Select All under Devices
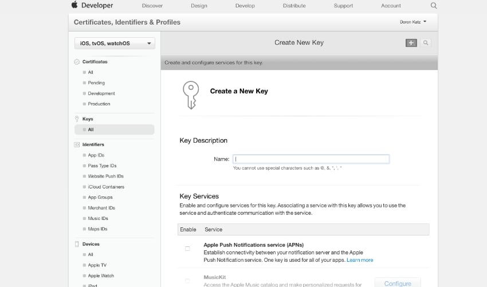The width and height of the screenshot is (487, 287). 91,254
